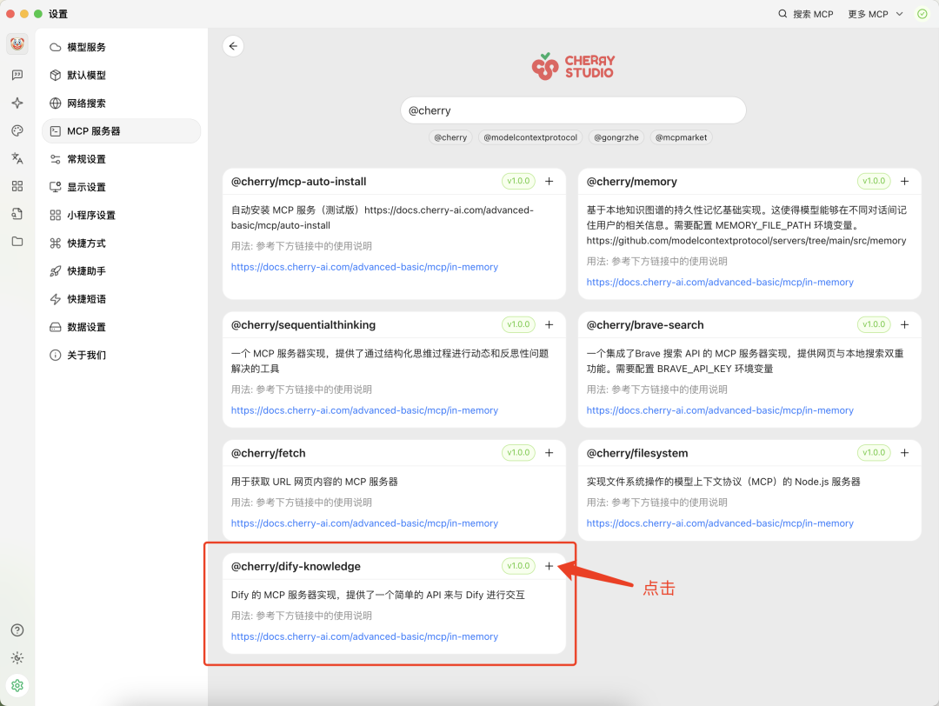
Task: Open 数据设置 menu item
Action: click(121, 327)
